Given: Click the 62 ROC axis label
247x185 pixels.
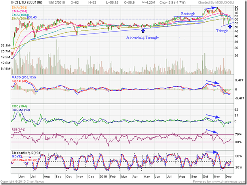Looking at the screenshot, I should (x=236, y=110).
